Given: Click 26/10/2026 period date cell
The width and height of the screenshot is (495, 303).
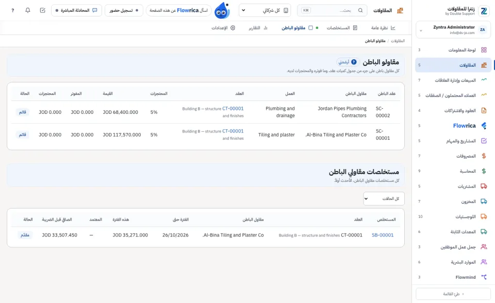Looking at the screenshot, I should point(175,235).
